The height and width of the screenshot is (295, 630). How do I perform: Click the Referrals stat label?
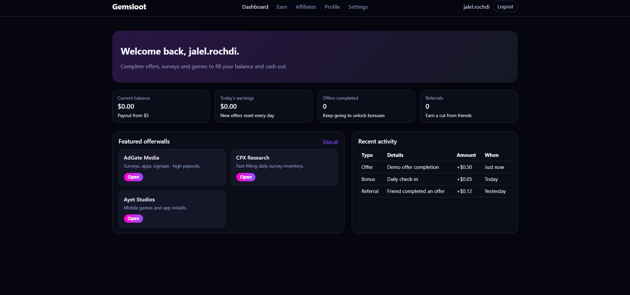click(x=434, y=98)
